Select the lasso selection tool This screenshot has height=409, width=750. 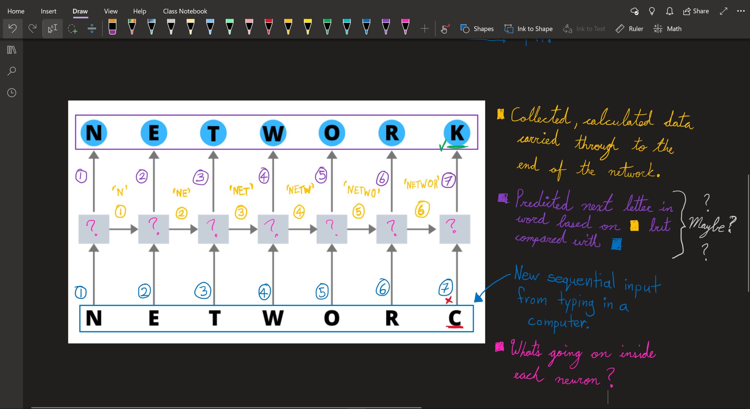(x=72, y=28)
